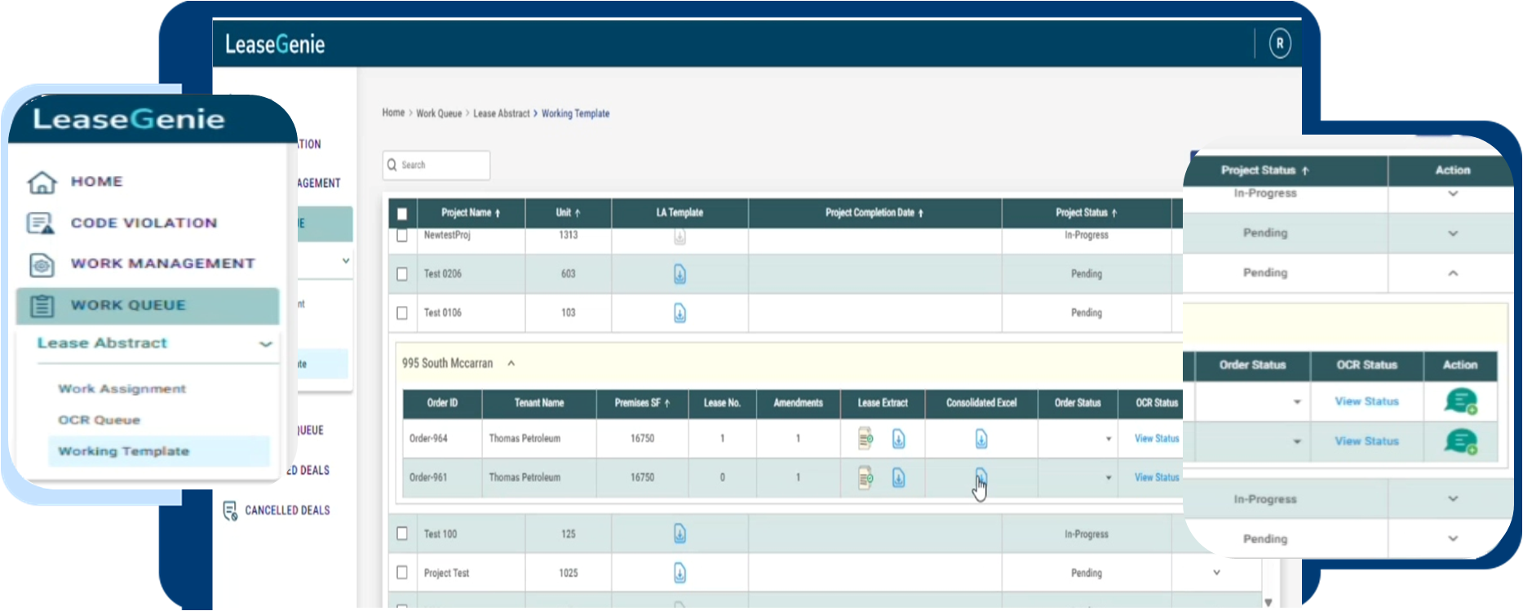
Task: Click the Search input field
Action: click(x=441, y=166)
